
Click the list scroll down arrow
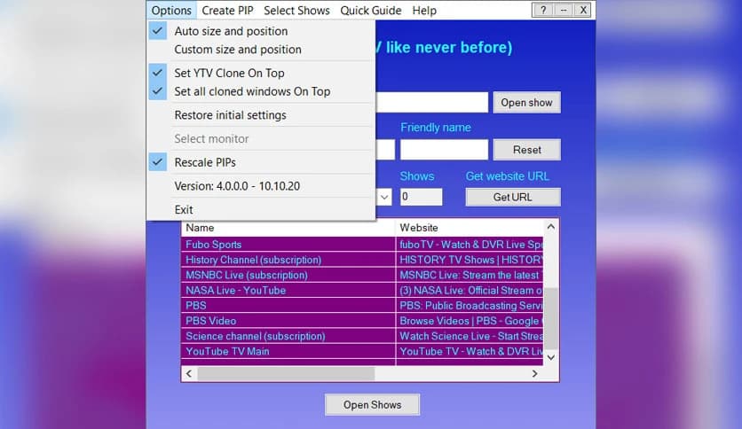pyautogui.click(x=551, y=358)
